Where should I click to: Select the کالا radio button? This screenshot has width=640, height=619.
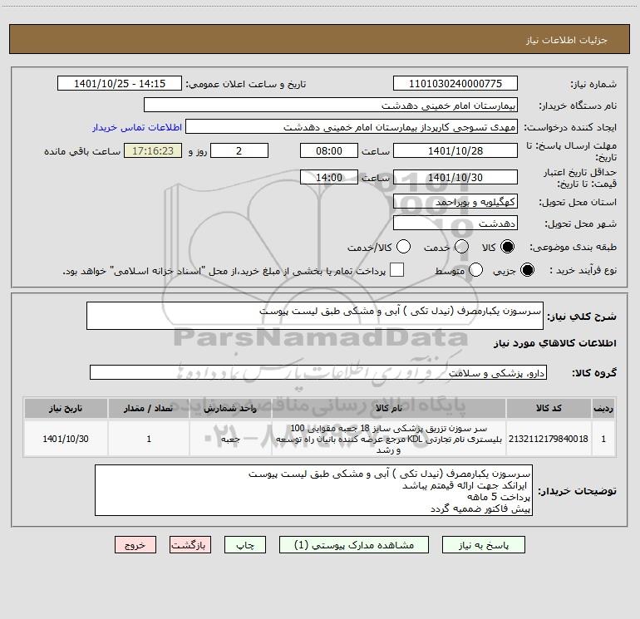tap(507, 247)
